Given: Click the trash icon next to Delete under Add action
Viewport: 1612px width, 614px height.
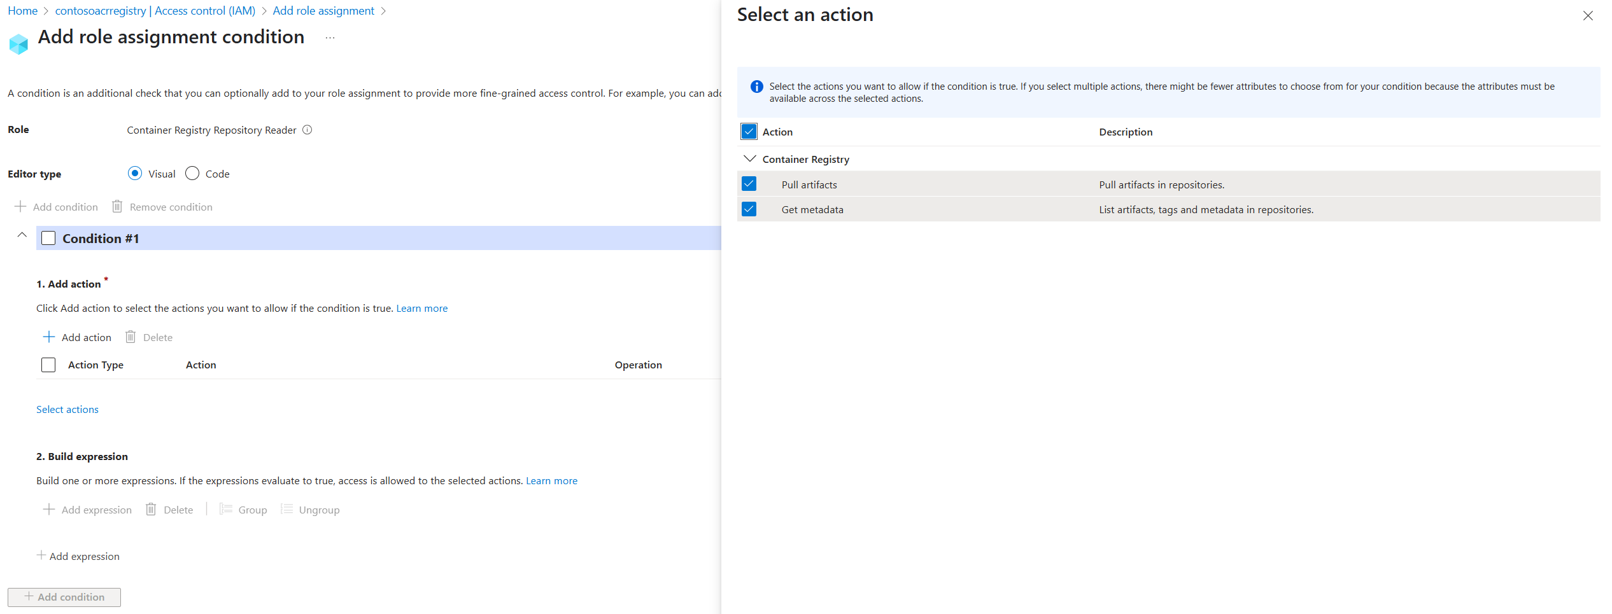Looking at the screenshot, I should [131, 337].
